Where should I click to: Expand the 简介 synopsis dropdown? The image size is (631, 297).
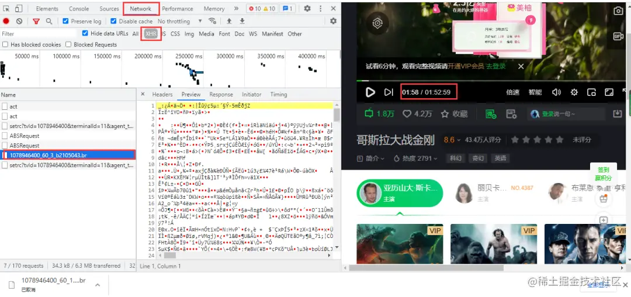pyautogui.click(x=370, y=158)
